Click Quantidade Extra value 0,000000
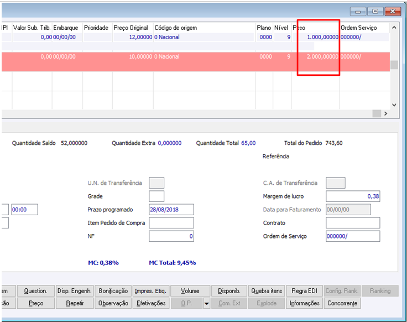 coord(170,143)
